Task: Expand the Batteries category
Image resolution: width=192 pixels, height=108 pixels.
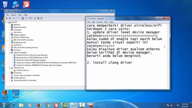Action: click(x=9, y=25)
